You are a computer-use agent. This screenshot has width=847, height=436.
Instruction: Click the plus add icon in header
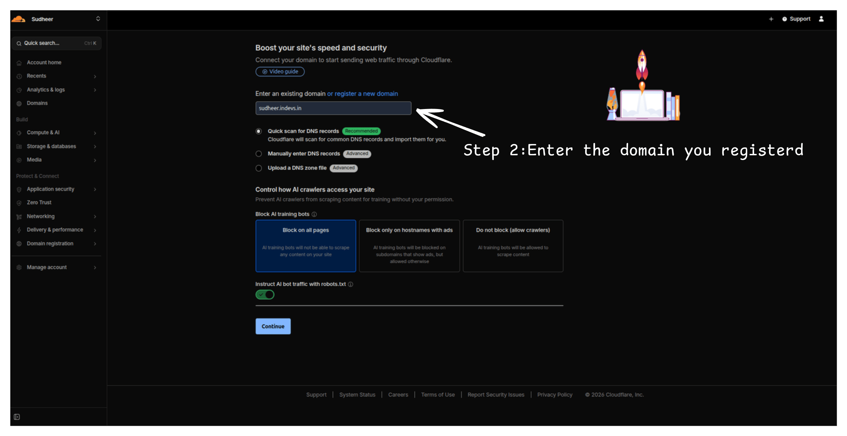pyautogui.click(x=771, y=19)
